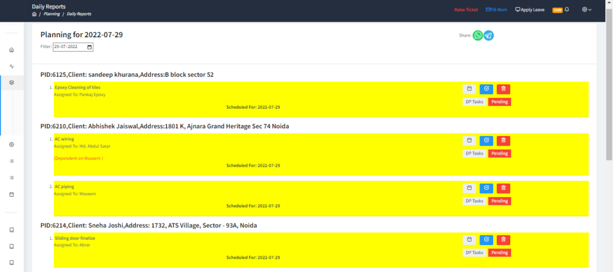Viewport: 613px width, 272px height.
Task: Go to Planning in the breadcrumb
Action: coord(51,14)
